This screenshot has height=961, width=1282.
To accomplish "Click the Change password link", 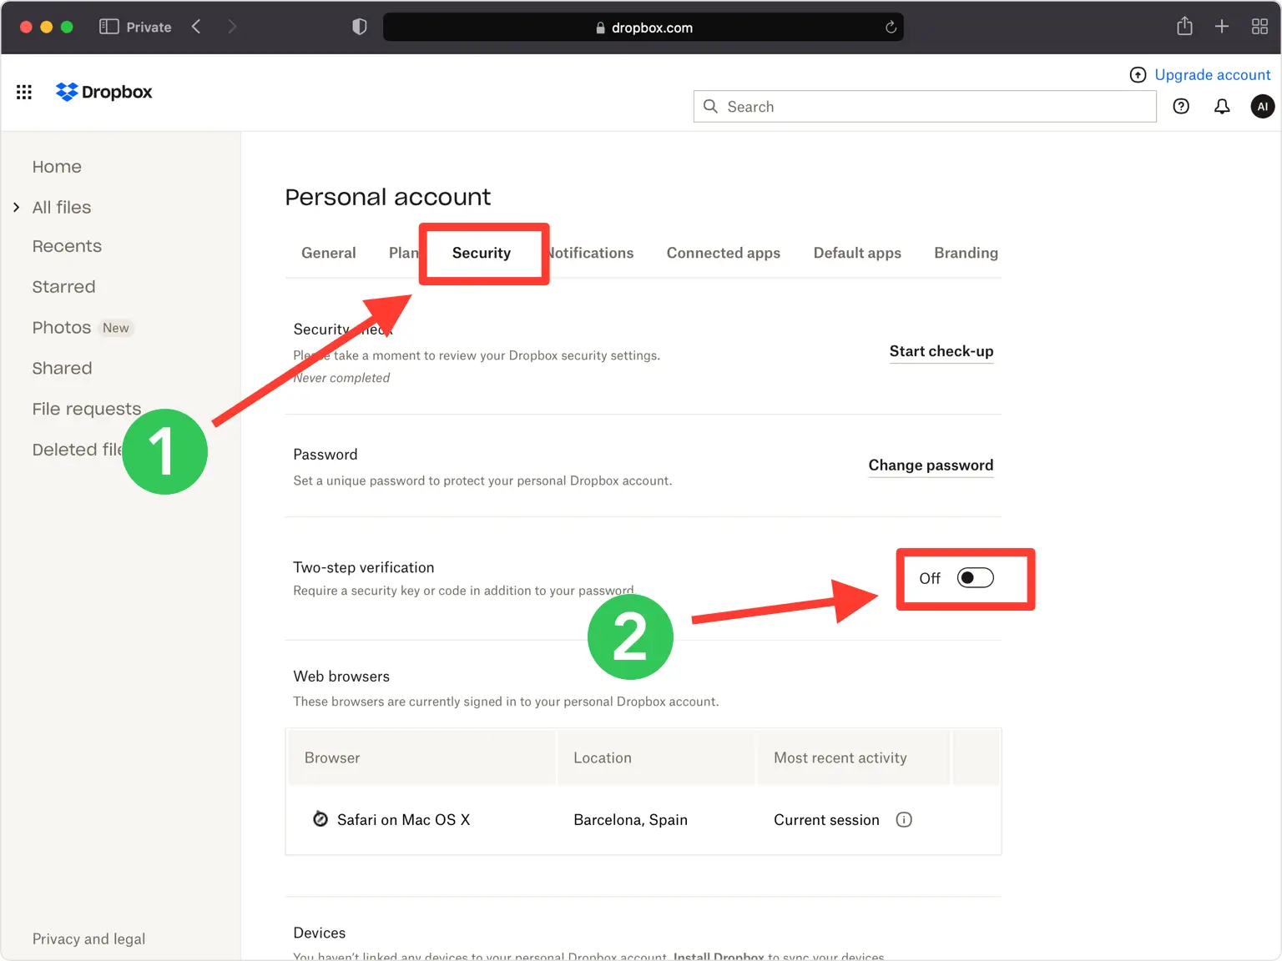I will click(931, 465).
